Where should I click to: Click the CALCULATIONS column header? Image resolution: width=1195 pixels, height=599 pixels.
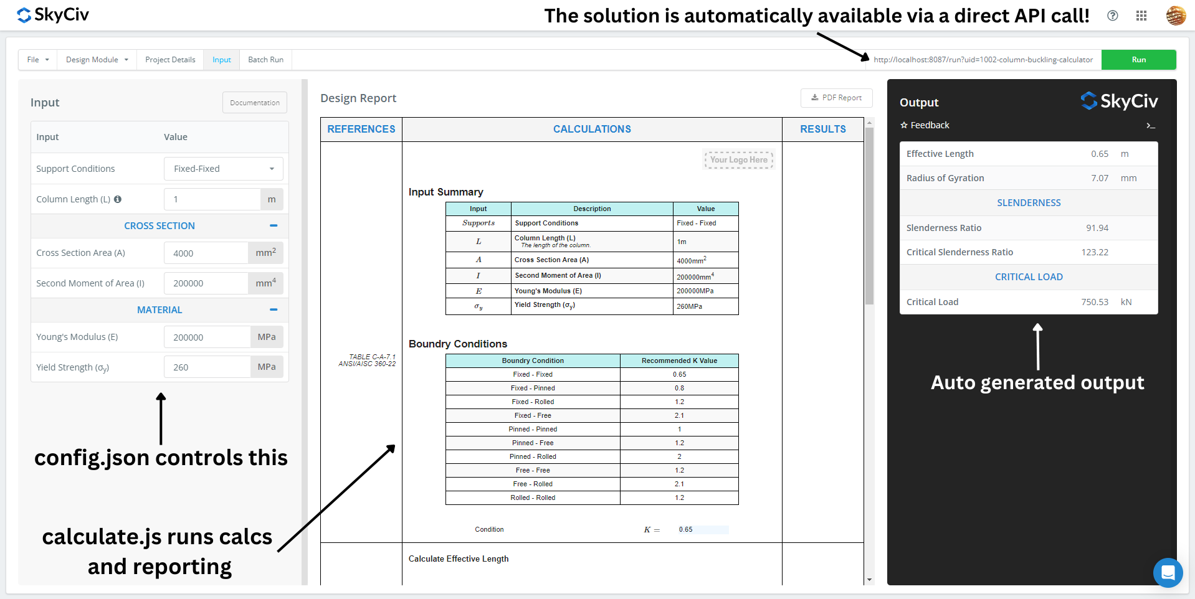592,129
